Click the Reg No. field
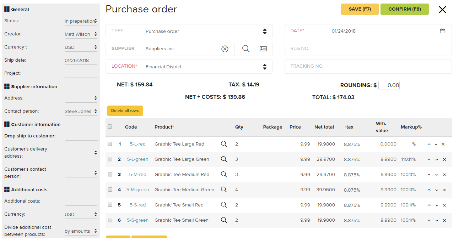The width and height of the screenshot is (459, 238). point(368,49)
